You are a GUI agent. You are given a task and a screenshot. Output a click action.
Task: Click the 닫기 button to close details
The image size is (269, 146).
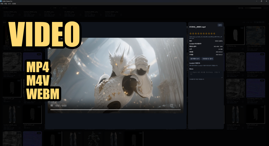220,25
